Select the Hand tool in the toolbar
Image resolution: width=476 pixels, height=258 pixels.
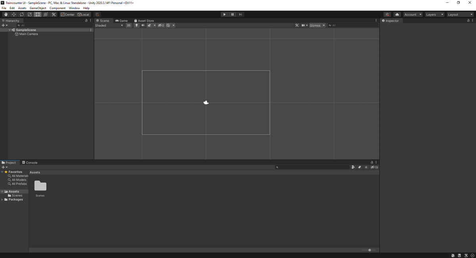tap(6, 14)
